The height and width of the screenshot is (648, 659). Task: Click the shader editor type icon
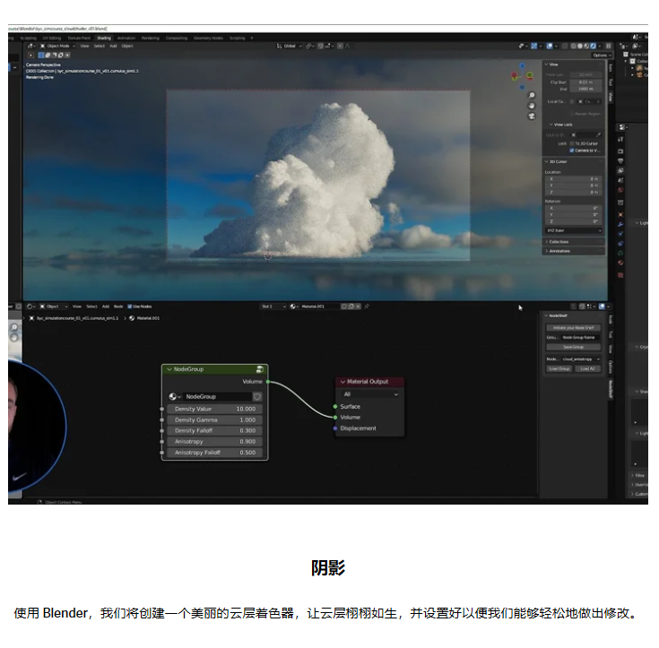point(30,307)
